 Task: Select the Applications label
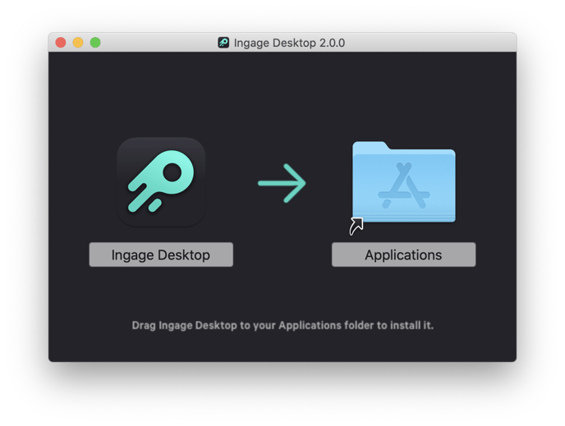click(403, 254)
